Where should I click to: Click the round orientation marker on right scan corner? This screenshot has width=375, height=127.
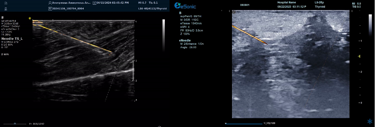[234, 12]
